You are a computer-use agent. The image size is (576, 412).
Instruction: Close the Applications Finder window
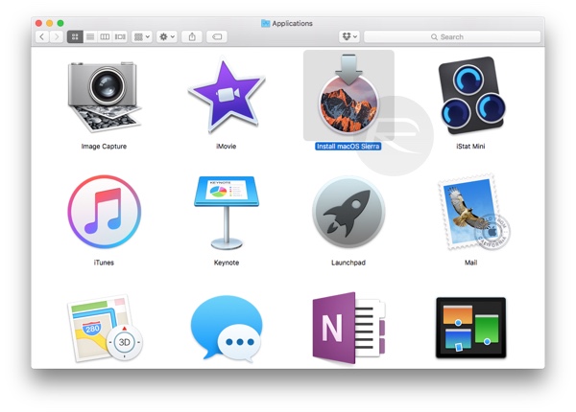point(38,23)
